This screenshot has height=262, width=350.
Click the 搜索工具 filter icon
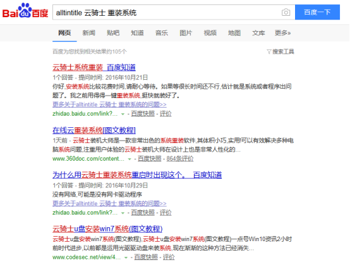click(269, 52)
